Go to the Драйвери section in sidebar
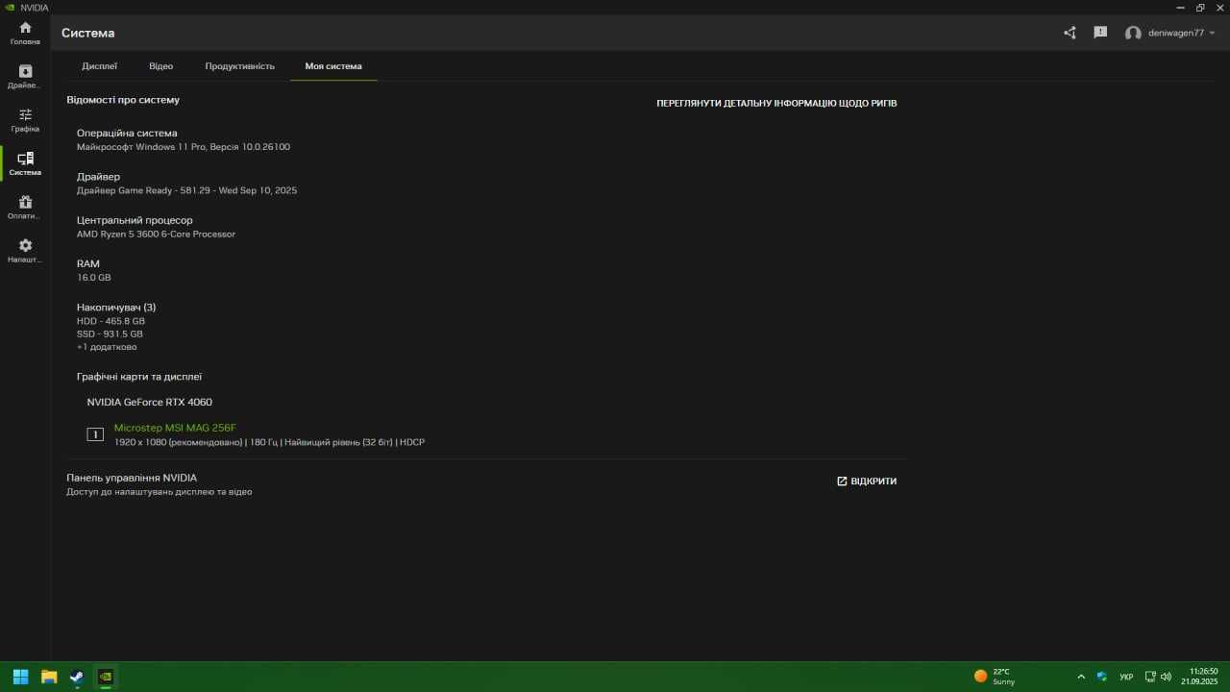Image resolution: width=1230 pixels, height=692 pixels. pyautogui.click(x=25, y=77)
